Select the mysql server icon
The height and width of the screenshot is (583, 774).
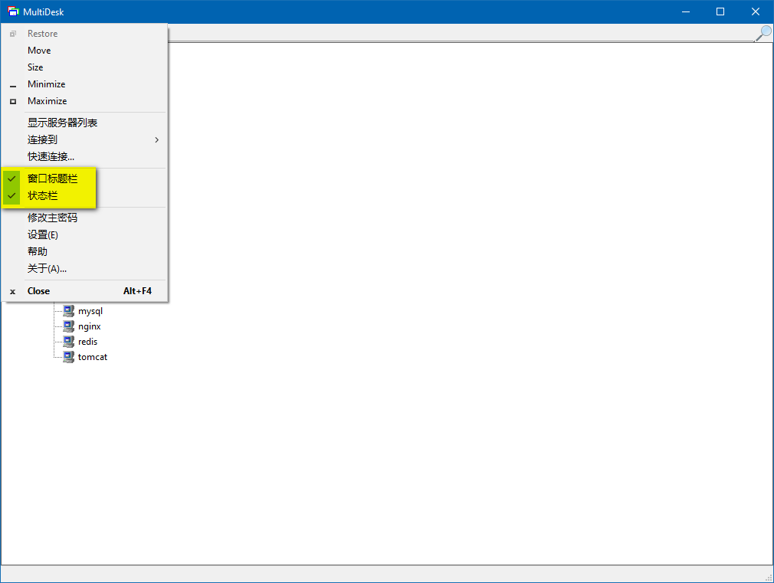click(68, 311)
